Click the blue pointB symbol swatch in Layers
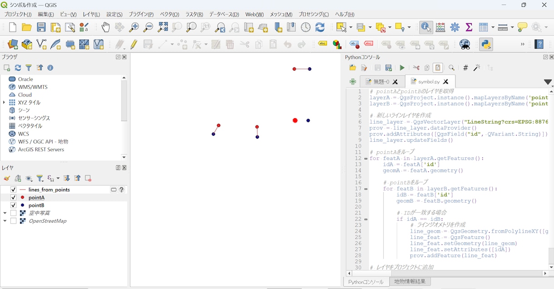554x289 pixels. tap(22, 205)
